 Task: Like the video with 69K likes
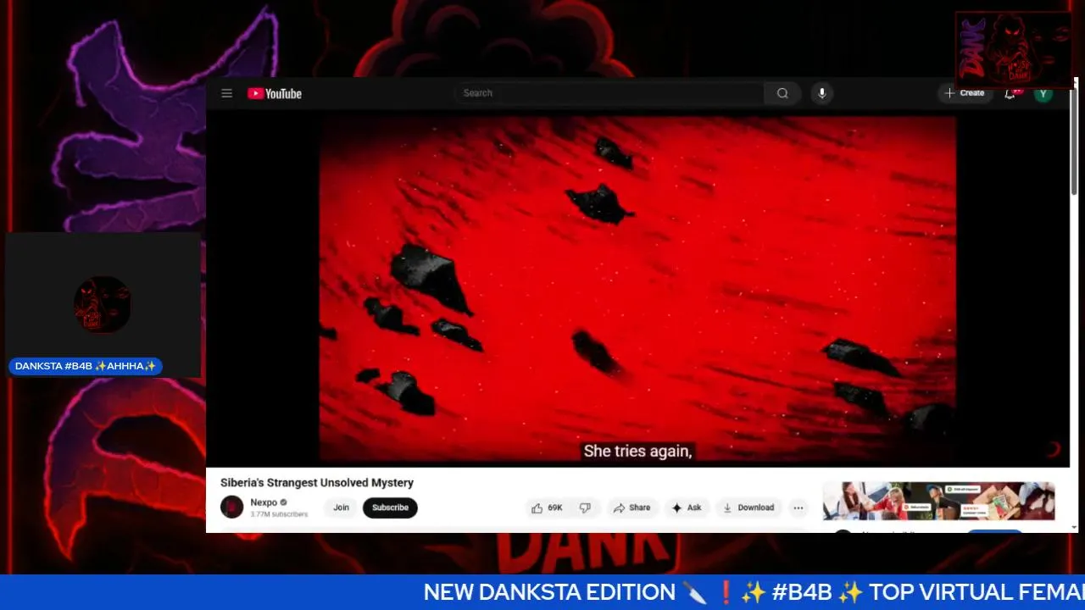[x=547, y=507]
